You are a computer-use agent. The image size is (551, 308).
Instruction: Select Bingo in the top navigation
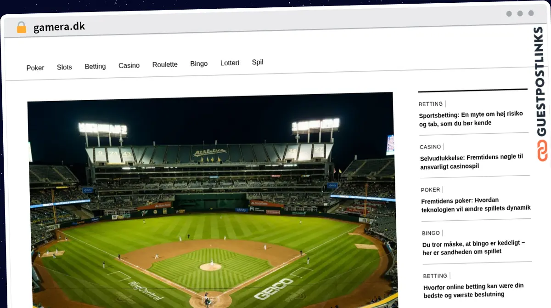[x=199, y=63]
